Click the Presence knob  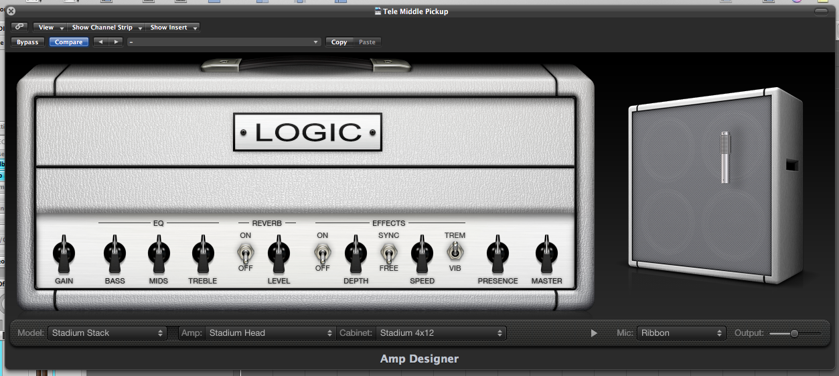[498, 254]
